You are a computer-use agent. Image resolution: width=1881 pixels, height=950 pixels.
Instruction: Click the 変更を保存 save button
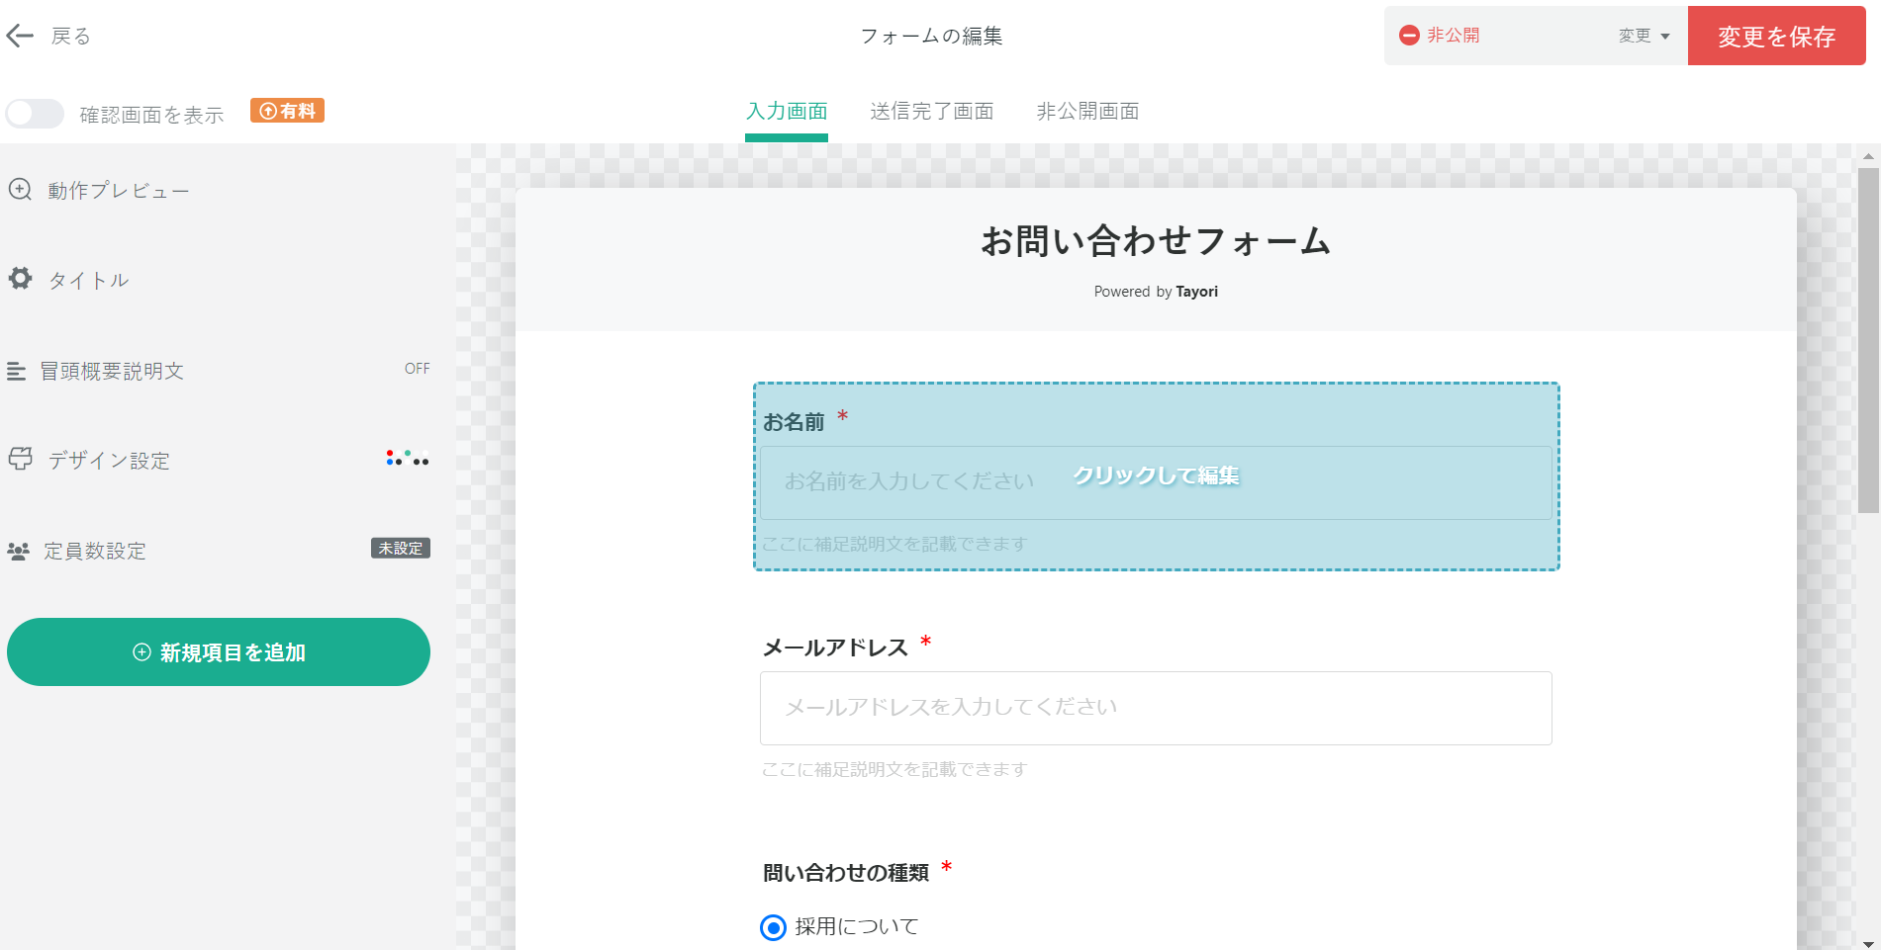click(x=1776, y=35)
